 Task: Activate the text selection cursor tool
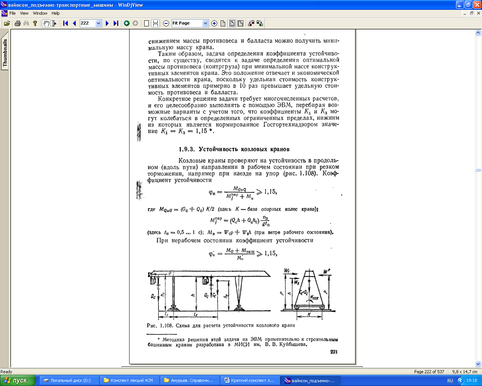pos(54,23)
